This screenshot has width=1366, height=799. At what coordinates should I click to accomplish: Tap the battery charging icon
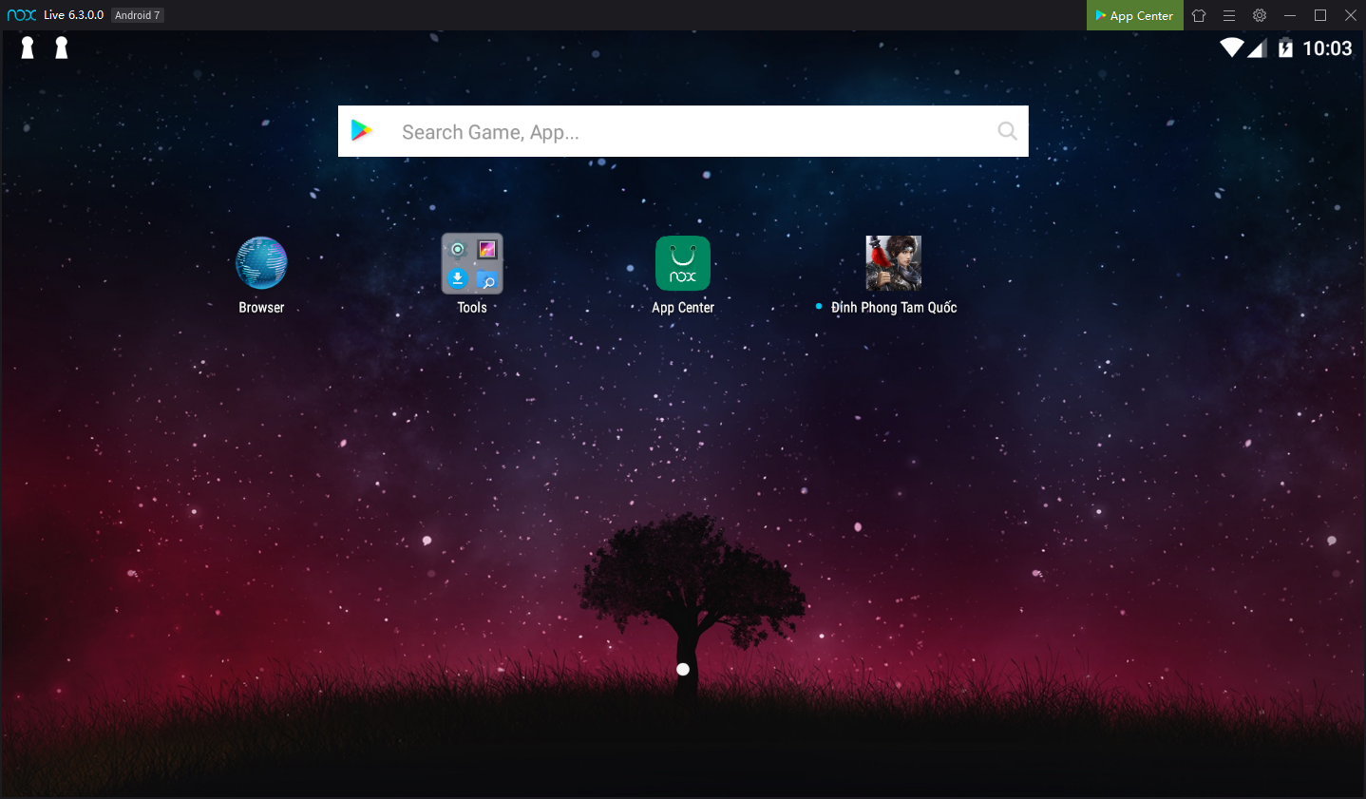point(1285,48)
